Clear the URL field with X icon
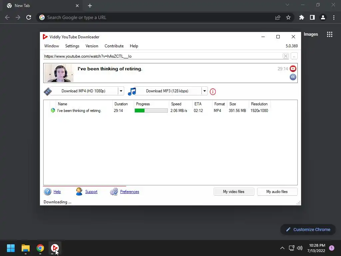The width and height of the screenshot is (341, 256). 285,56
